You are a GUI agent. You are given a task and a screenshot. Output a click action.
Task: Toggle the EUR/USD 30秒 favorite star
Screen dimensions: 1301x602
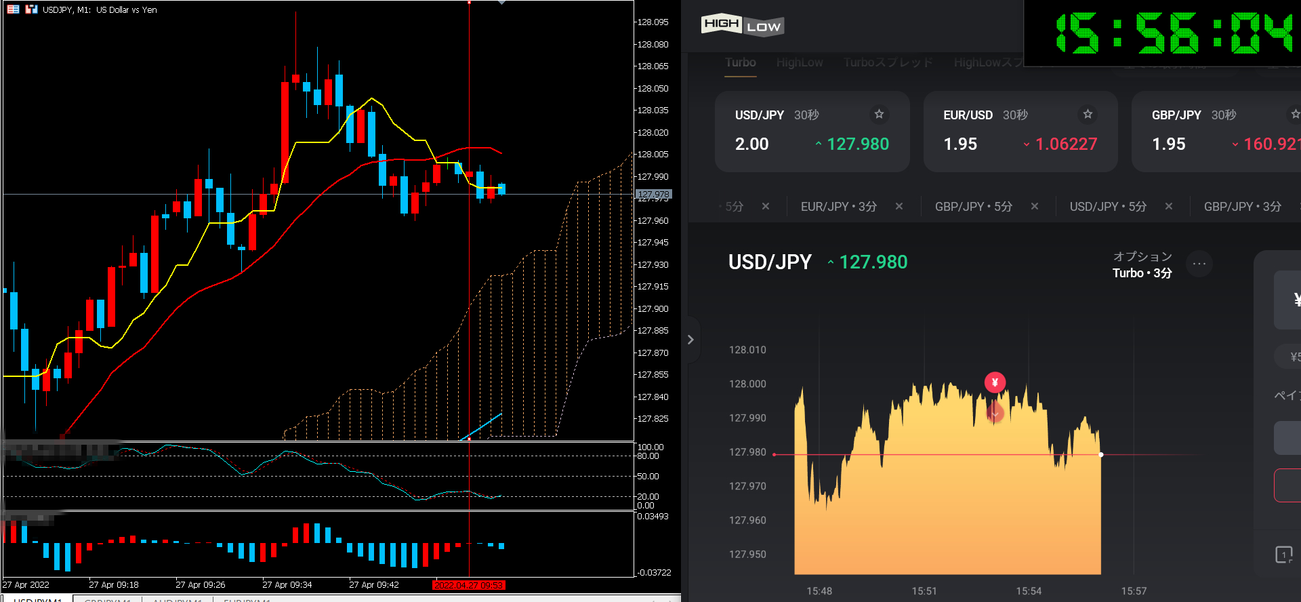pyautogui.click(x=1088, y=114)
